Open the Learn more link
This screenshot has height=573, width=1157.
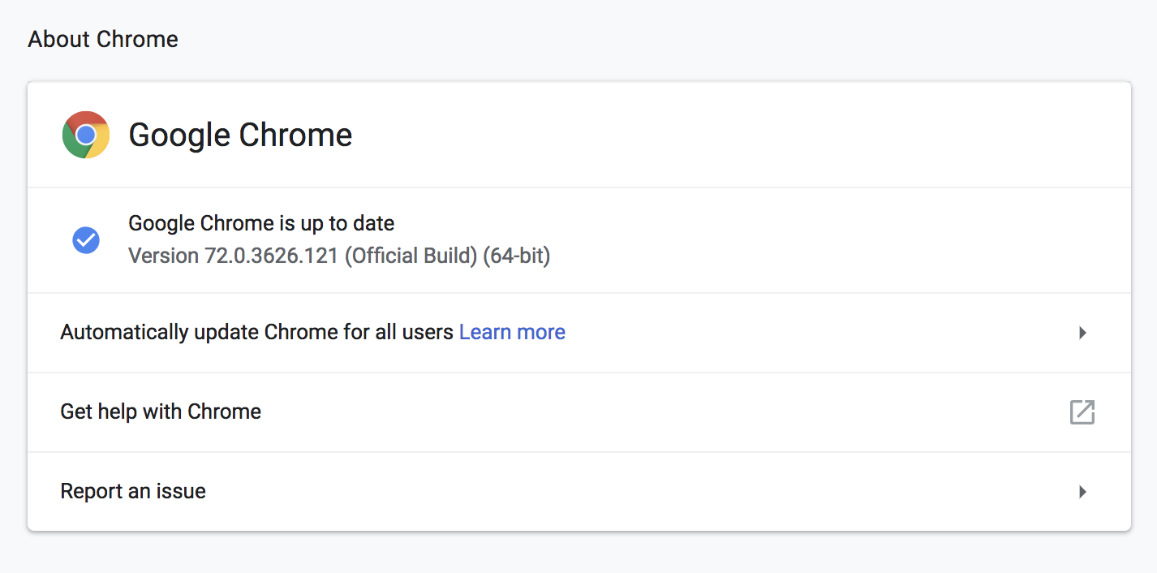click(x=512, y=332)
